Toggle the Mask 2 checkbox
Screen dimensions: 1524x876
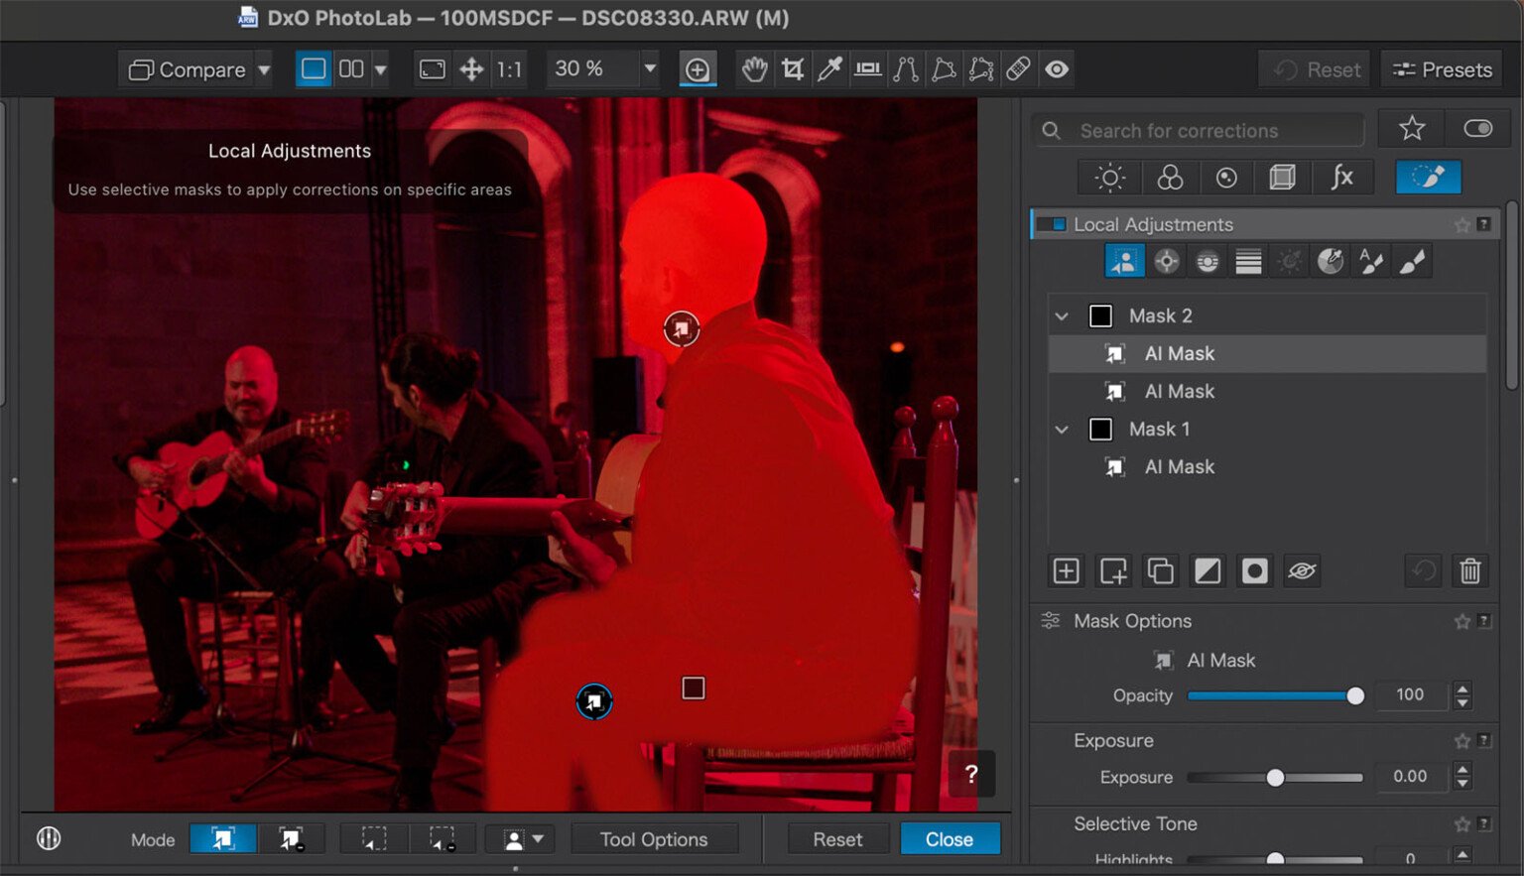pyautogui.click(x=1100, y=314)
